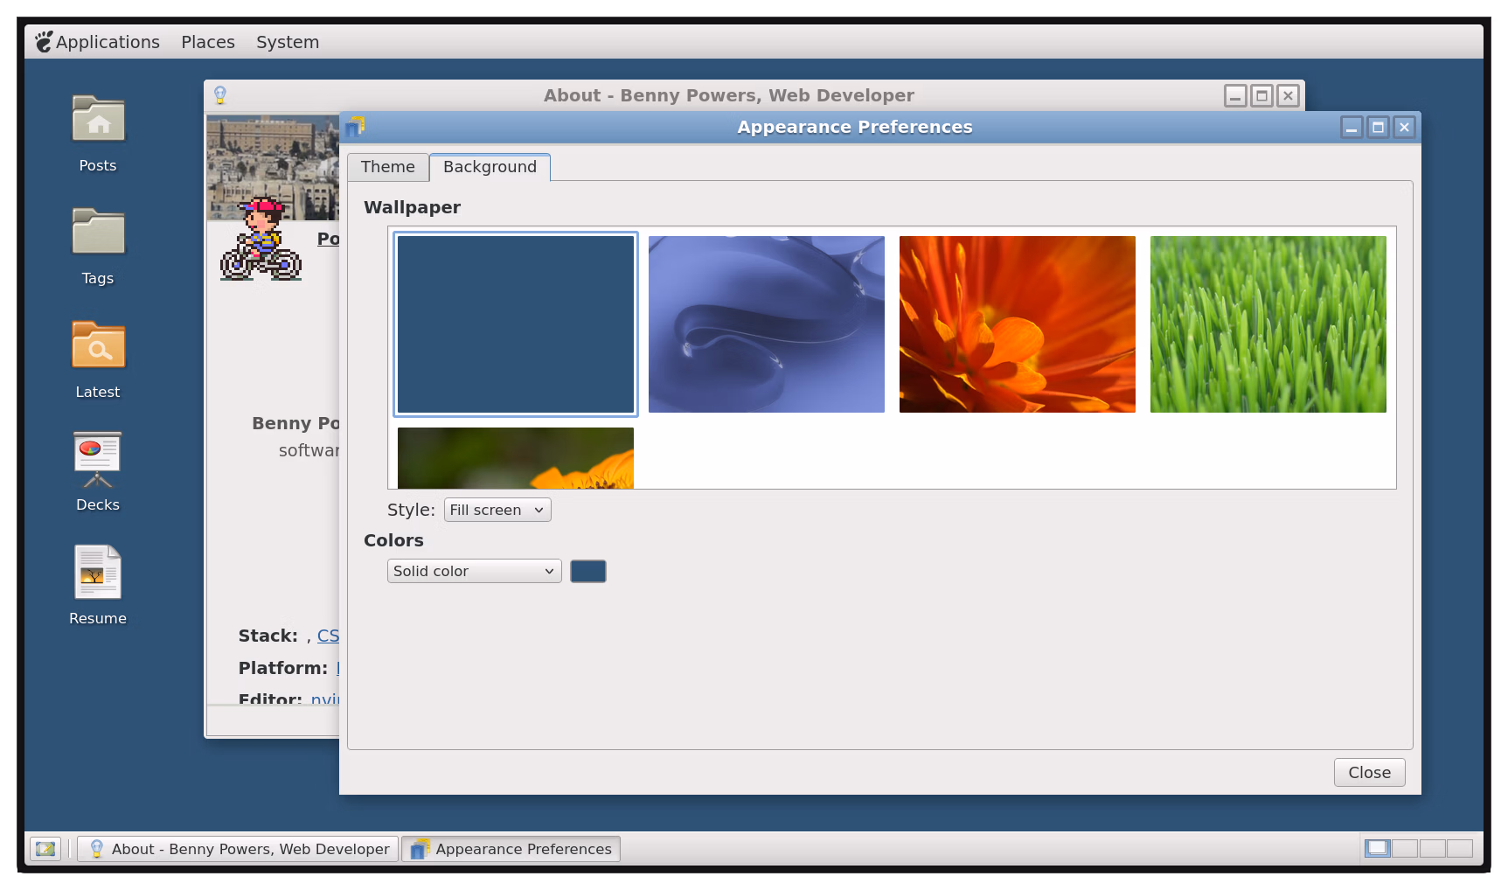Image resolution: width=1508 pixels, height=890 pixels.
Task: Select the solid blue wallpaper option
Action: [x=515, y=324]
